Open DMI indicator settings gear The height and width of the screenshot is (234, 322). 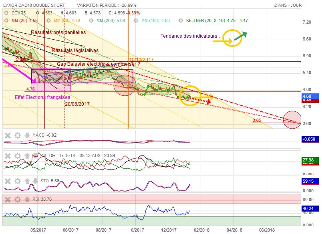pyautogui.click(x=18, y=156)
